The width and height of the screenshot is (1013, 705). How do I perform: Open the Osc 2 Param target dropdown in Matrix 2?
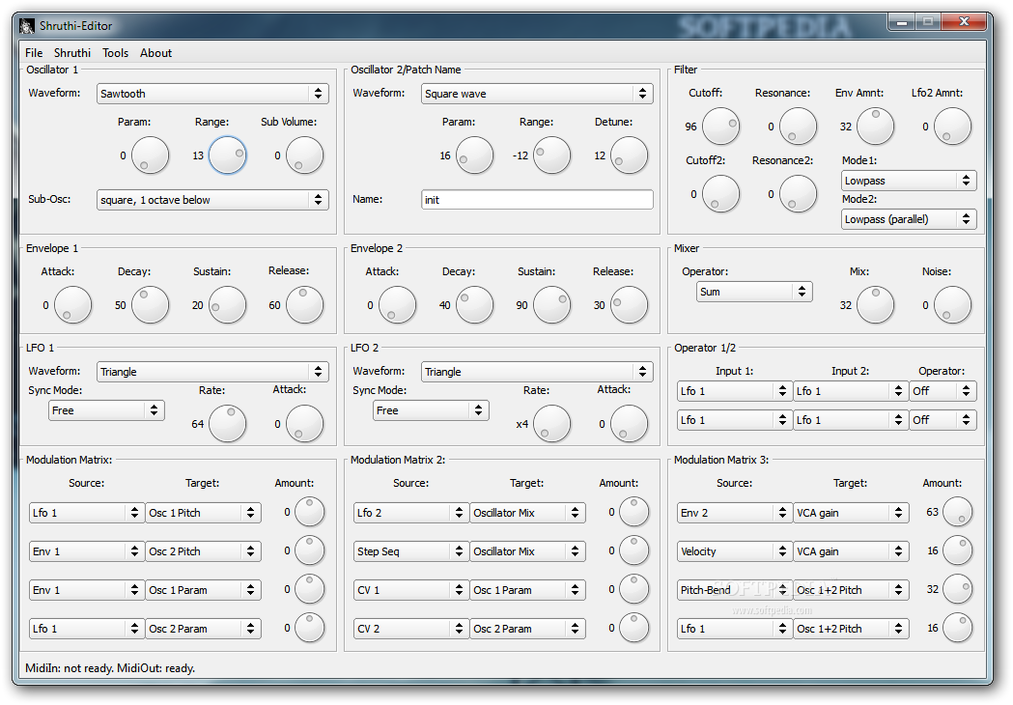tap(527, 629)
